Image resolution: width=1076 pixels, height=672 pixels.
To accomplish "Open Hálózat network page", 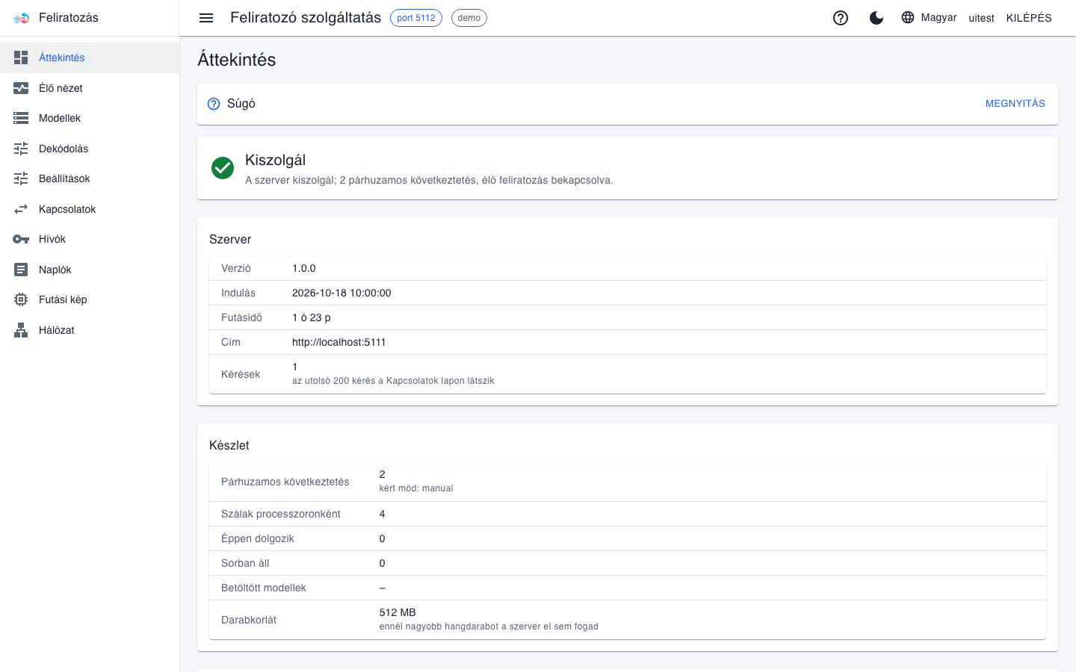I will [x=90, y=330].
